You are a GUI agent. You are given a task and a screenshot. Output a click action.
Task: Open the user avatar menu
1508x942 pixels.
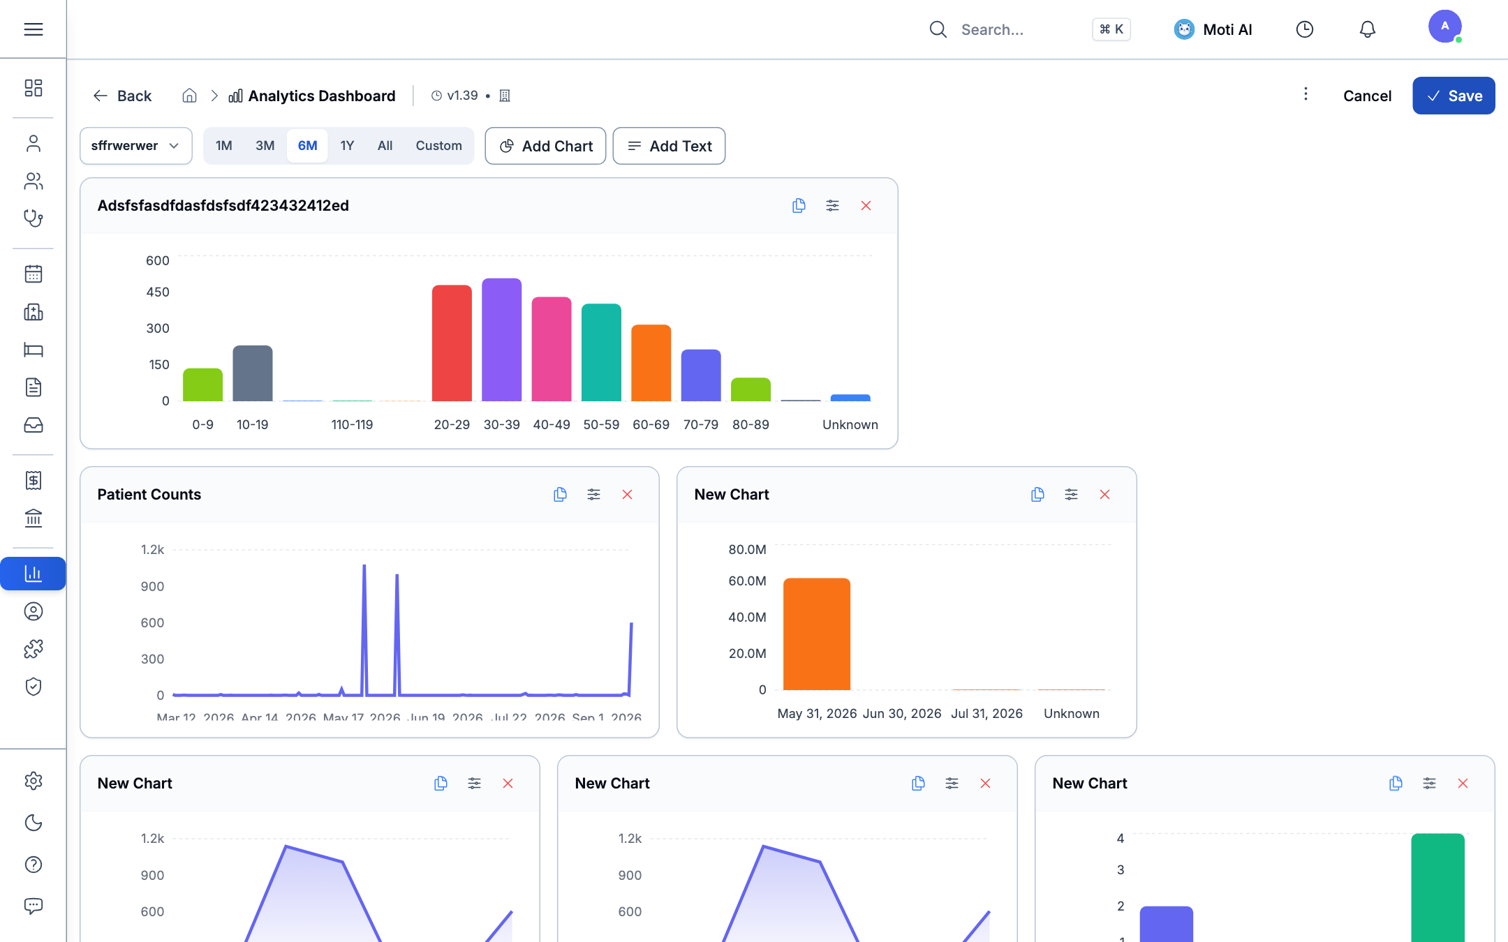click(1444, 27)
